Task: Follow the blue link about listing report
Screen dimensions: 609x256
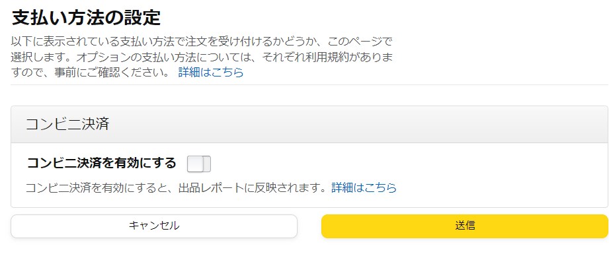Action: pos(364,188)
